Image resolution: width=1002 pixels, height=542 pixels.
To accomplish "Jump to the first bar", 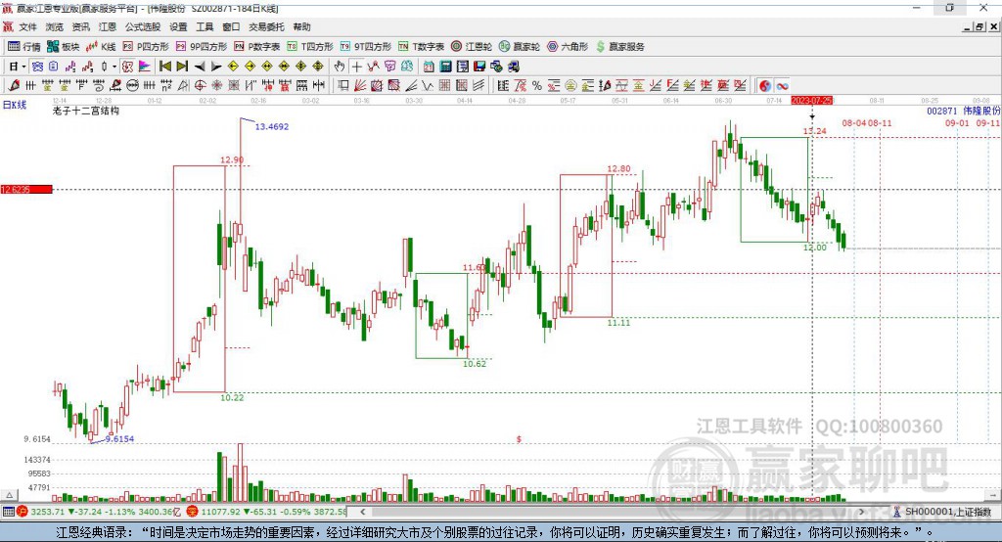I will pyautogui.click(x=164, y=67).
